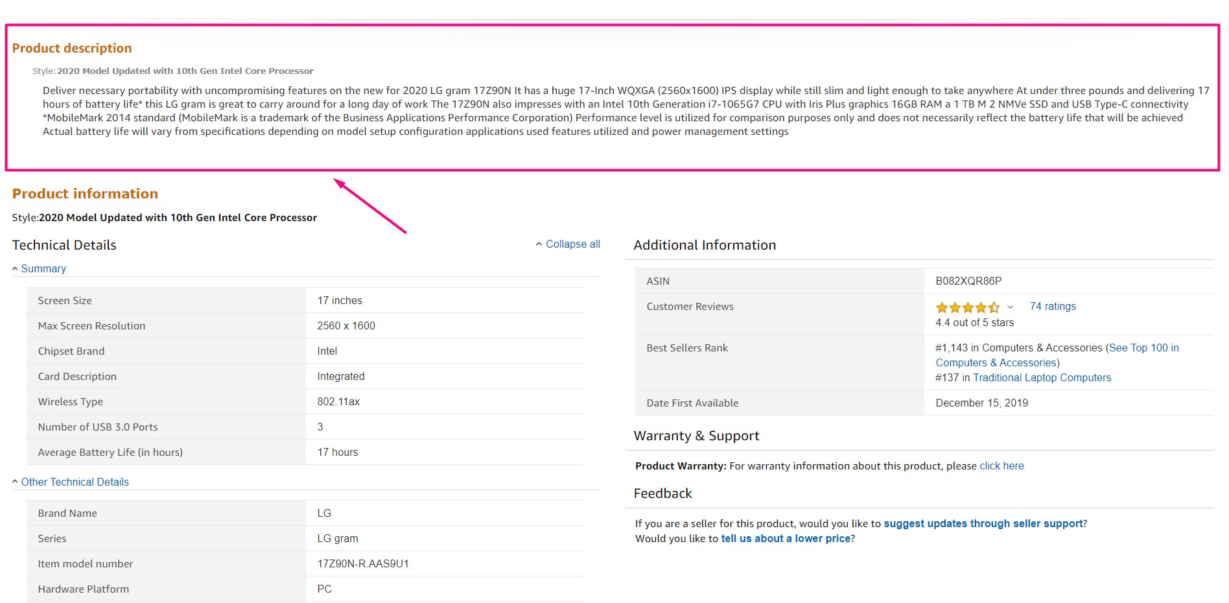The width and height of the screenshot is (1229, 603).
Task: Select the Series label
Action: (x=52, y=538)
